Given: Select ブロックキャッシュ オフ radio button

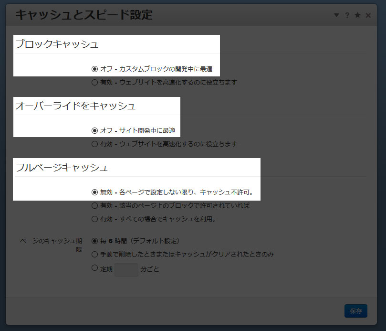Looking at the screenshot, I should [94, 69].
